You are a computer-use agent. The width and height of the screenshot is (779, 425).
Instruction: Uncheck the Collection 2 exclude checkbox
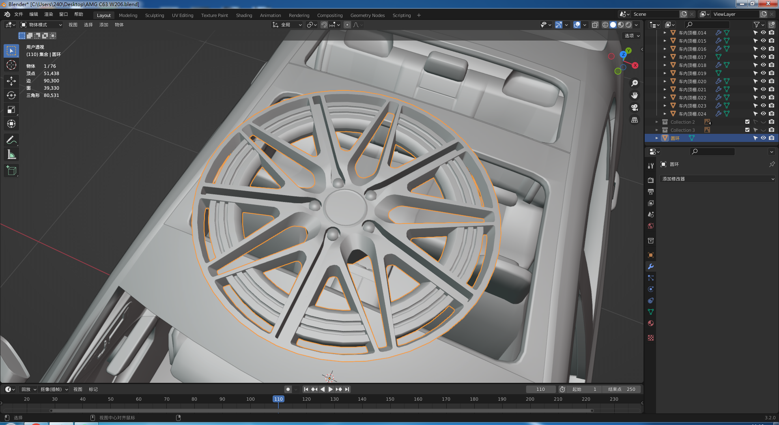tap(747, 122)
